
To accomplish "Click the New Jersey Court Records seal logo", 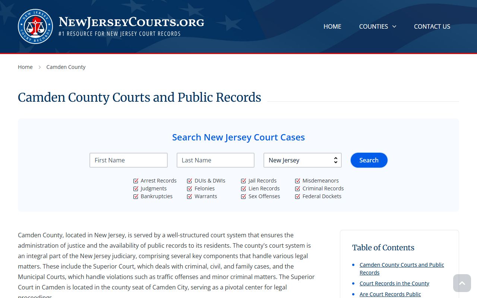I will point(35,26).
